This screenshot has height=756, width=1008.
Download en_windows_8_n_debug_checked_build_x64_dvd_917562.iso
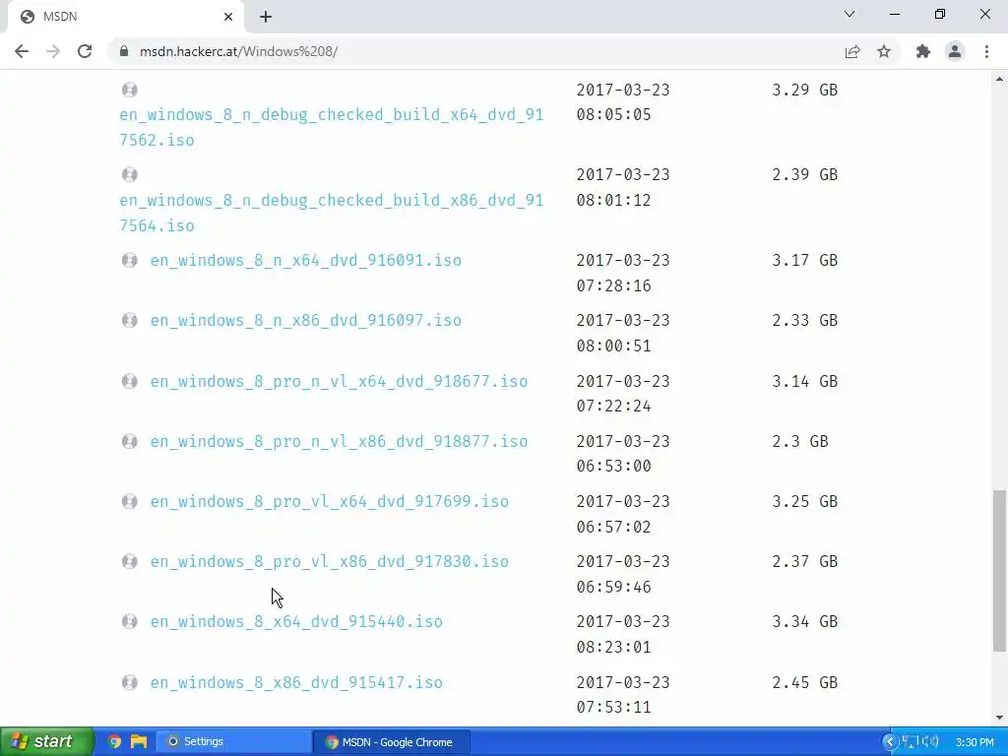click(331, 127)
